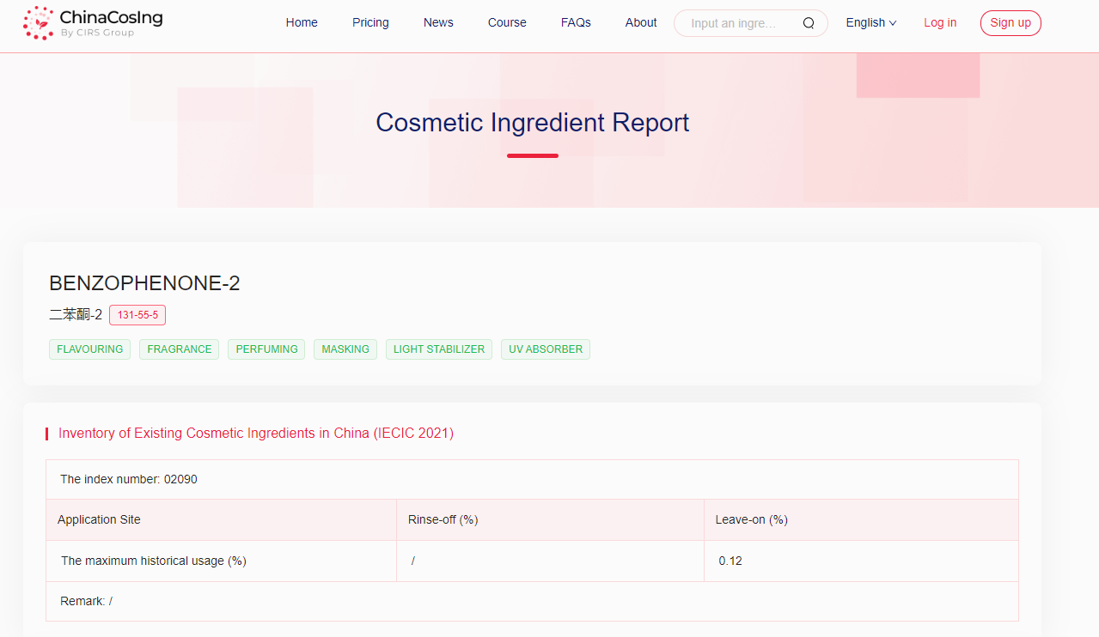Click the search magnifier icon
1099x637 pixels.
coord(808,23)
